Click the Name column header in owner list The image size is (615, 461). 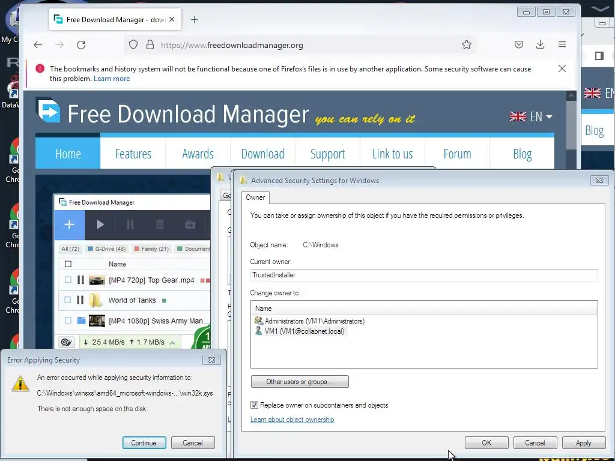tap(424, 309)
